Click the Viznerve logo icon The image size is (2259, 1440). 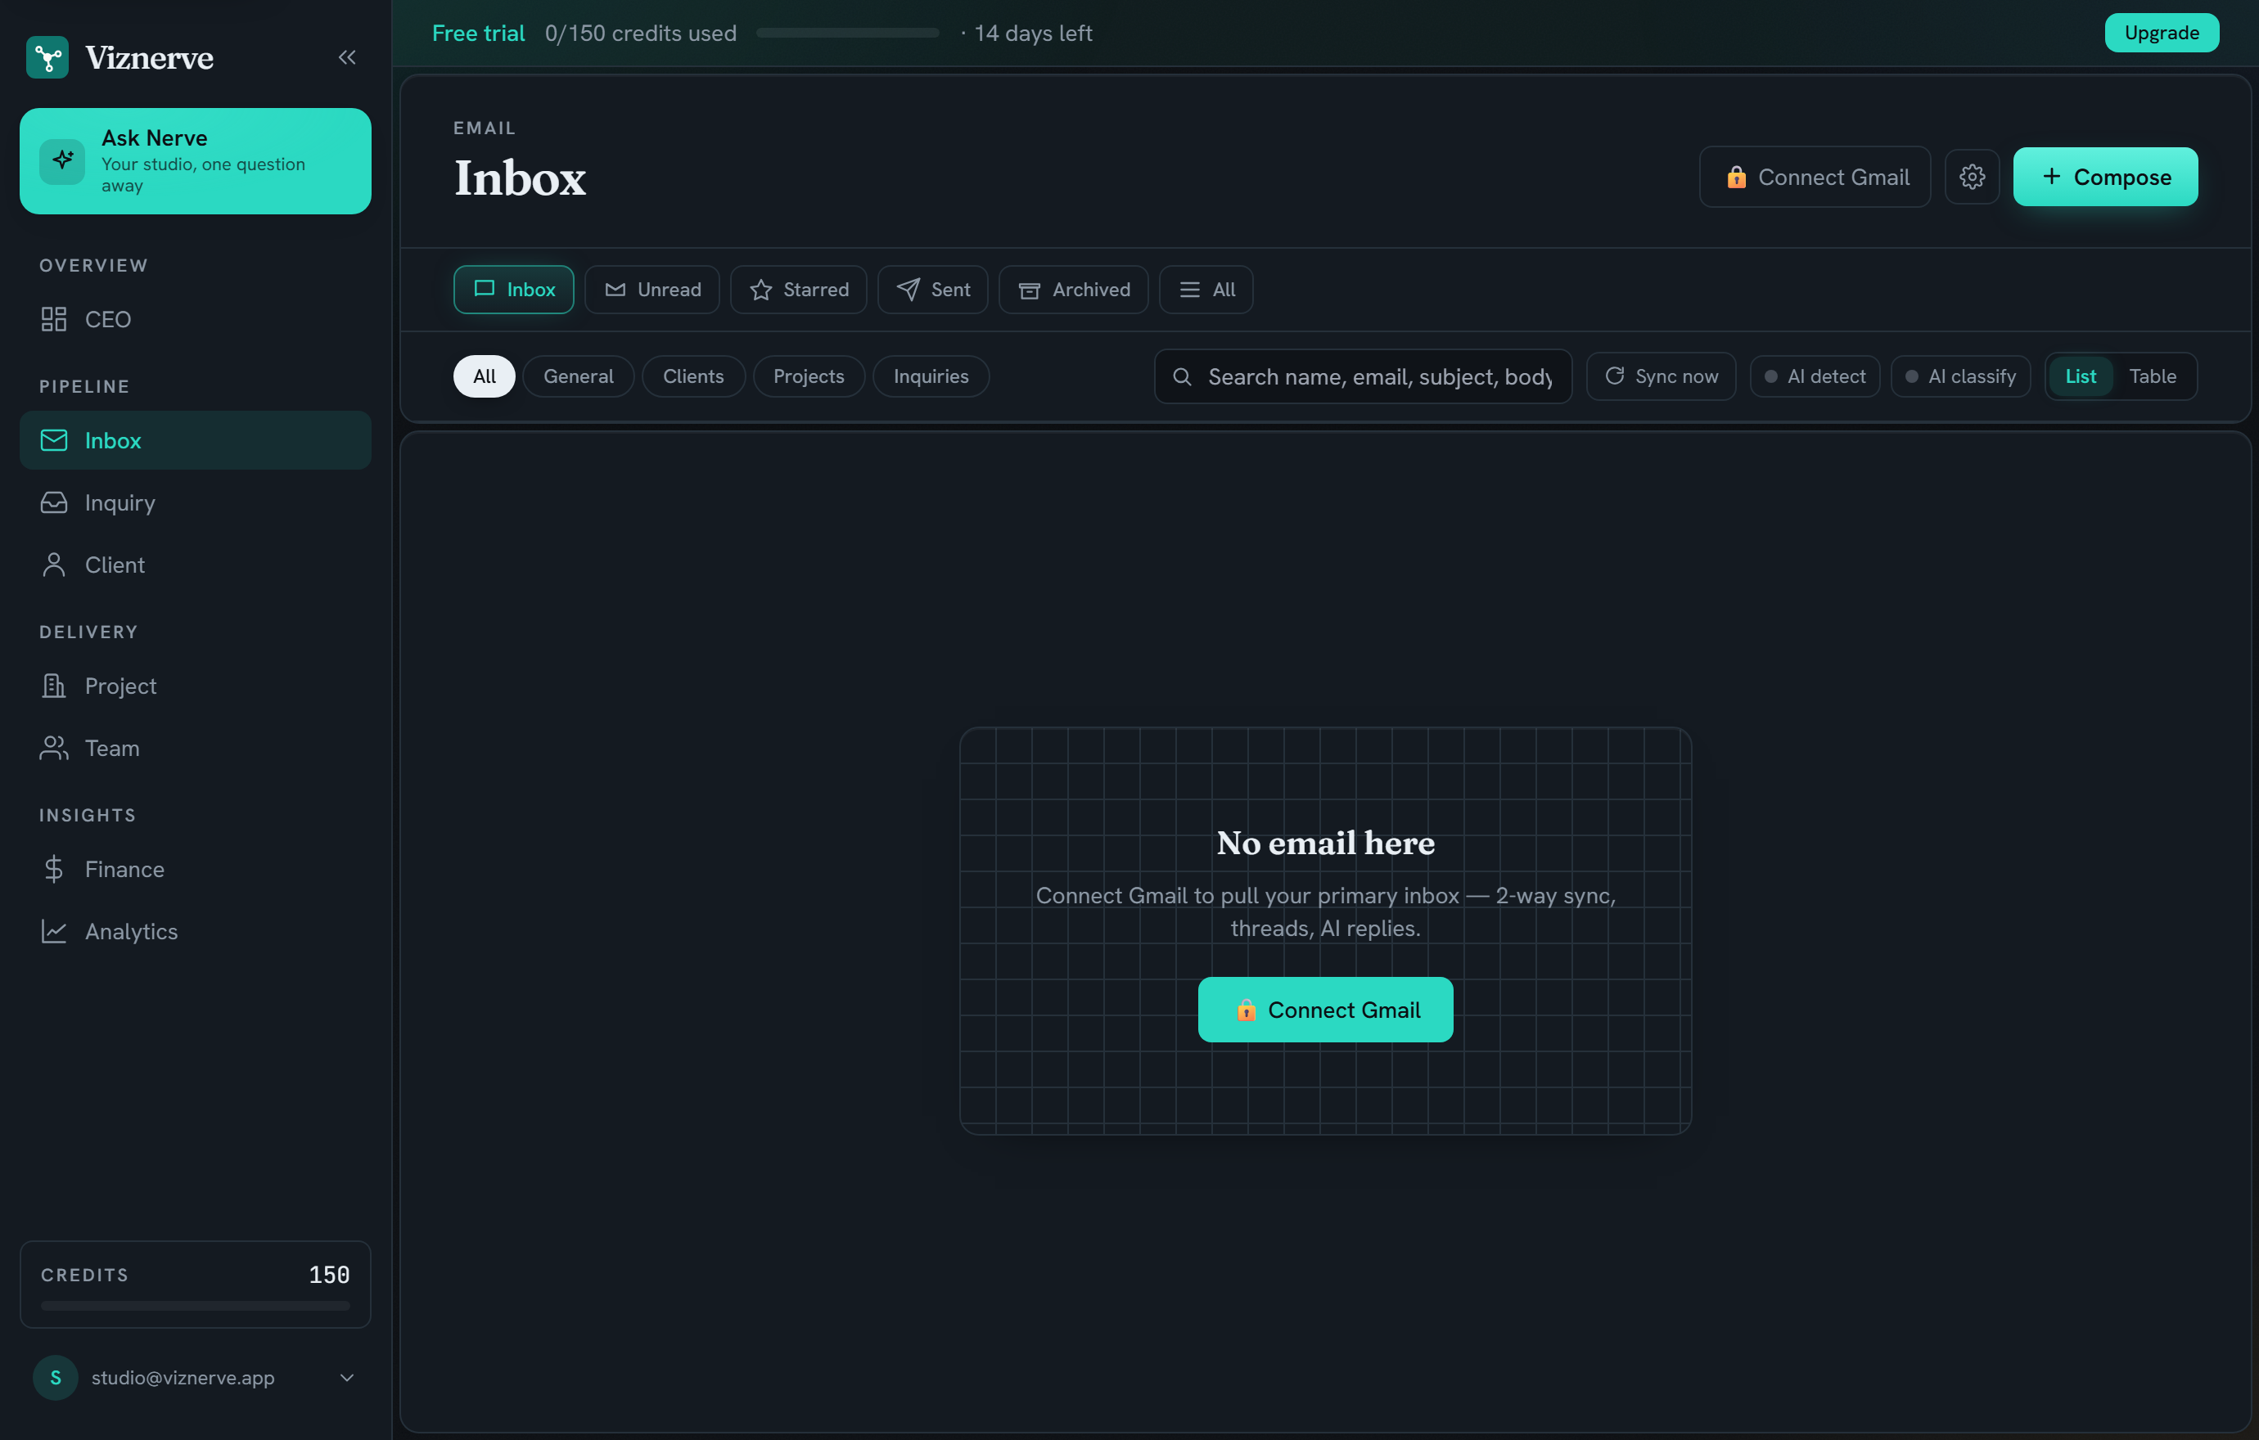pyautogui.click(x=47, y=57)
